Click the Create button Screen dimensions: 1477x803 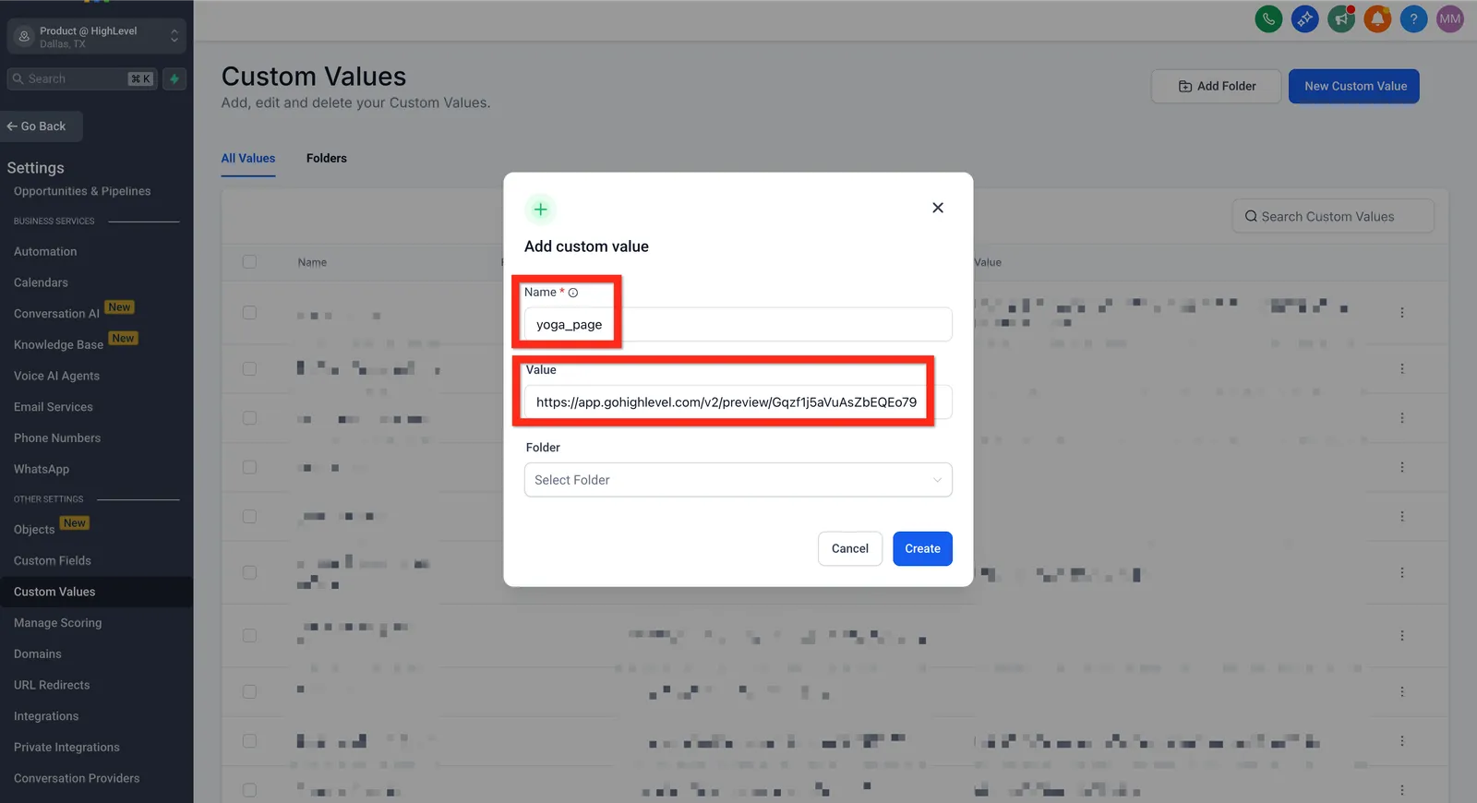tap(922, 548)
